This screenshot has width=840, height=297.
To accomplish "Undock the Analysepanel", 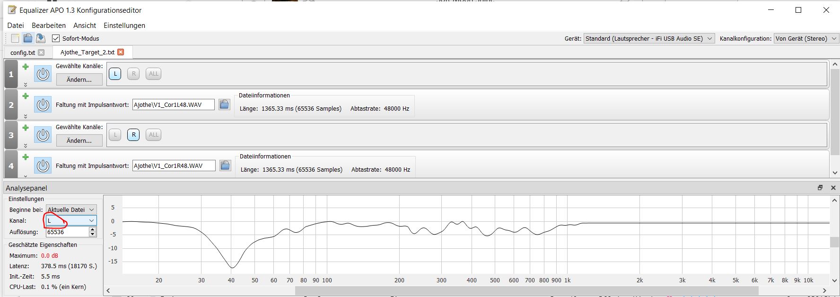I will point(820,188).
